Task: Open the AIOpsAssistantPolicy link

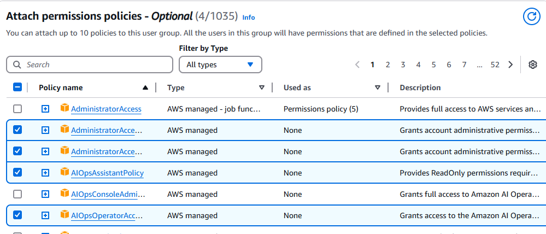Action: 107,173
